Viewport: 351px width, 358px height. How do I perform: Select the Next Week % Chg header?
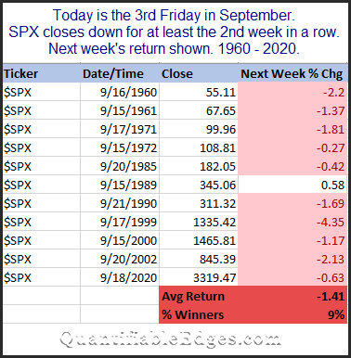tap(292, 73)
